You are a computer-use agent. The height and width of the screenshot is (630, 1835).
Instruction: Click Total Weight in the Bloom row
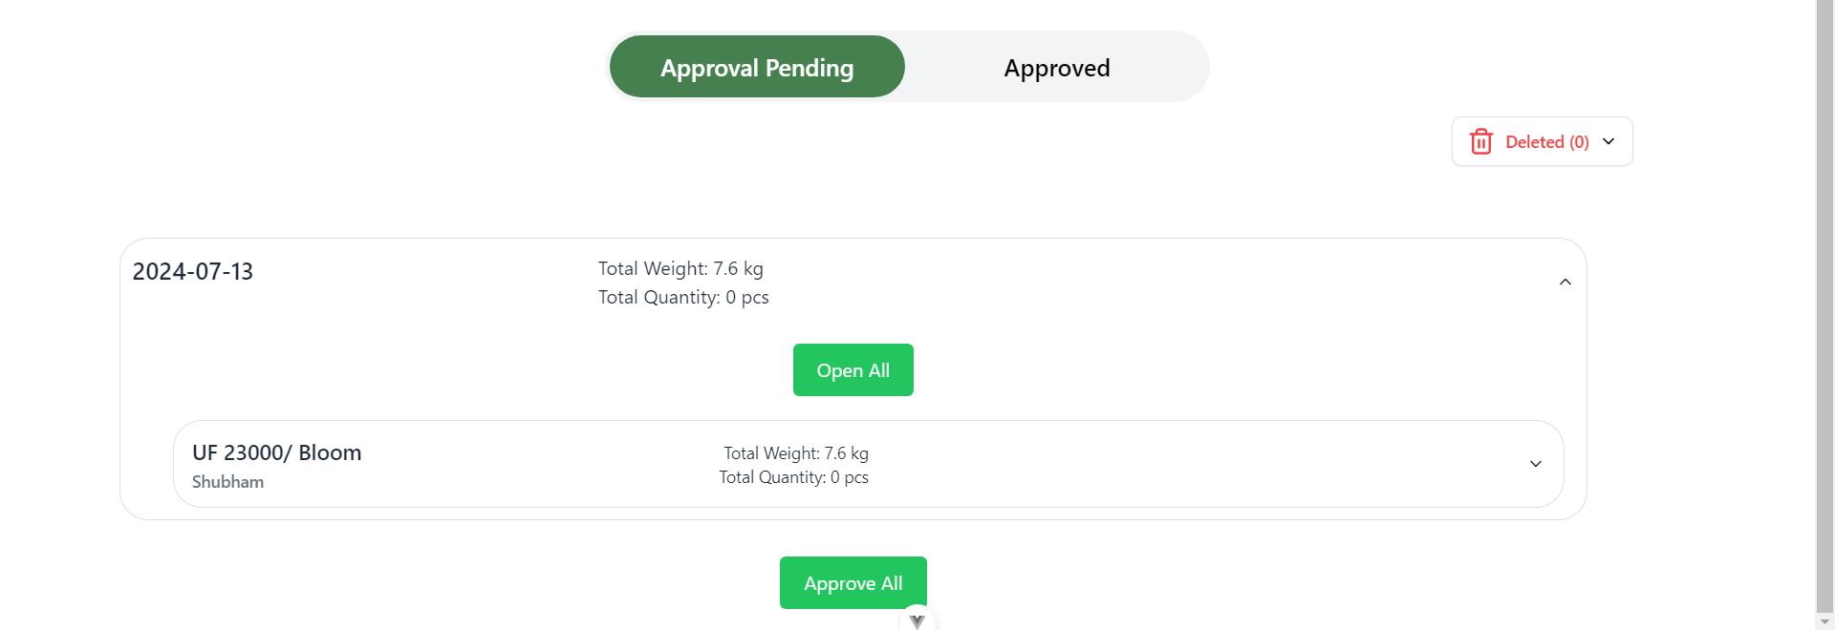[x=795, y=453]
